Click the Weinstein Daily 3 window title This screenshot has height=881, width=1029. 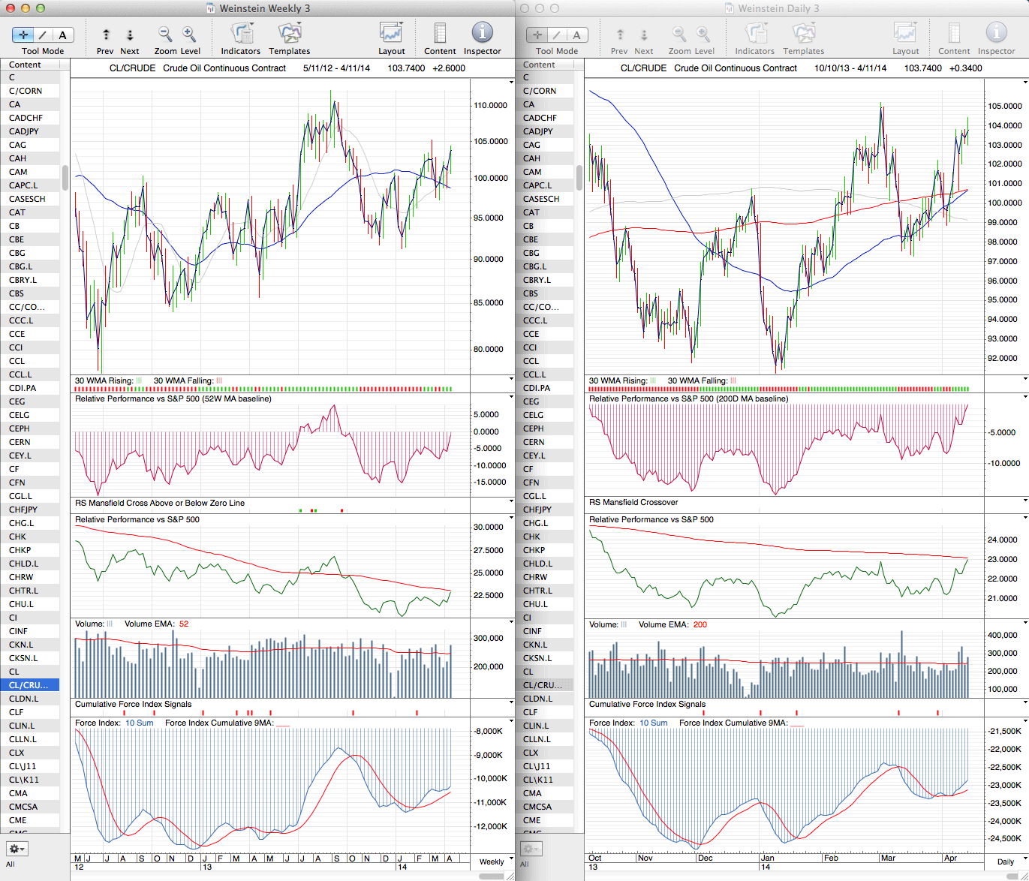[778, 8]
